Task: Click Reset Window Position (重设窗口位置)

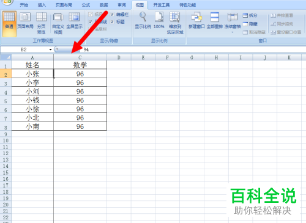Action: click(286, 32)
